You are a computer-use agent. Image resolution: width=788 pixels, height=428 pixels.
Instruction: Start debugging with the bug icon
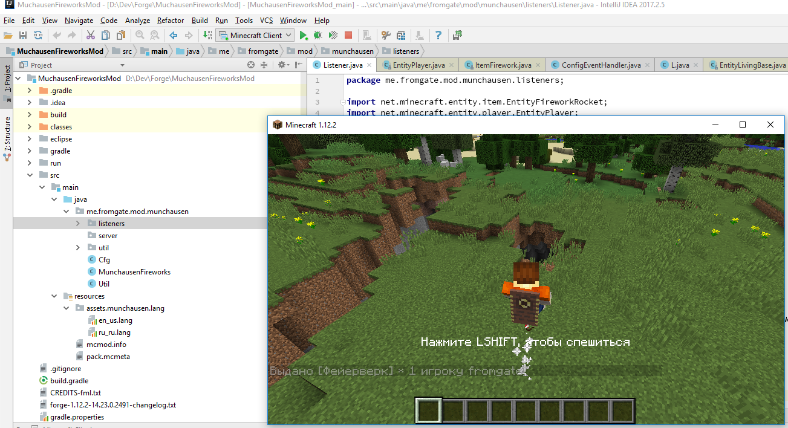(318, 36)
